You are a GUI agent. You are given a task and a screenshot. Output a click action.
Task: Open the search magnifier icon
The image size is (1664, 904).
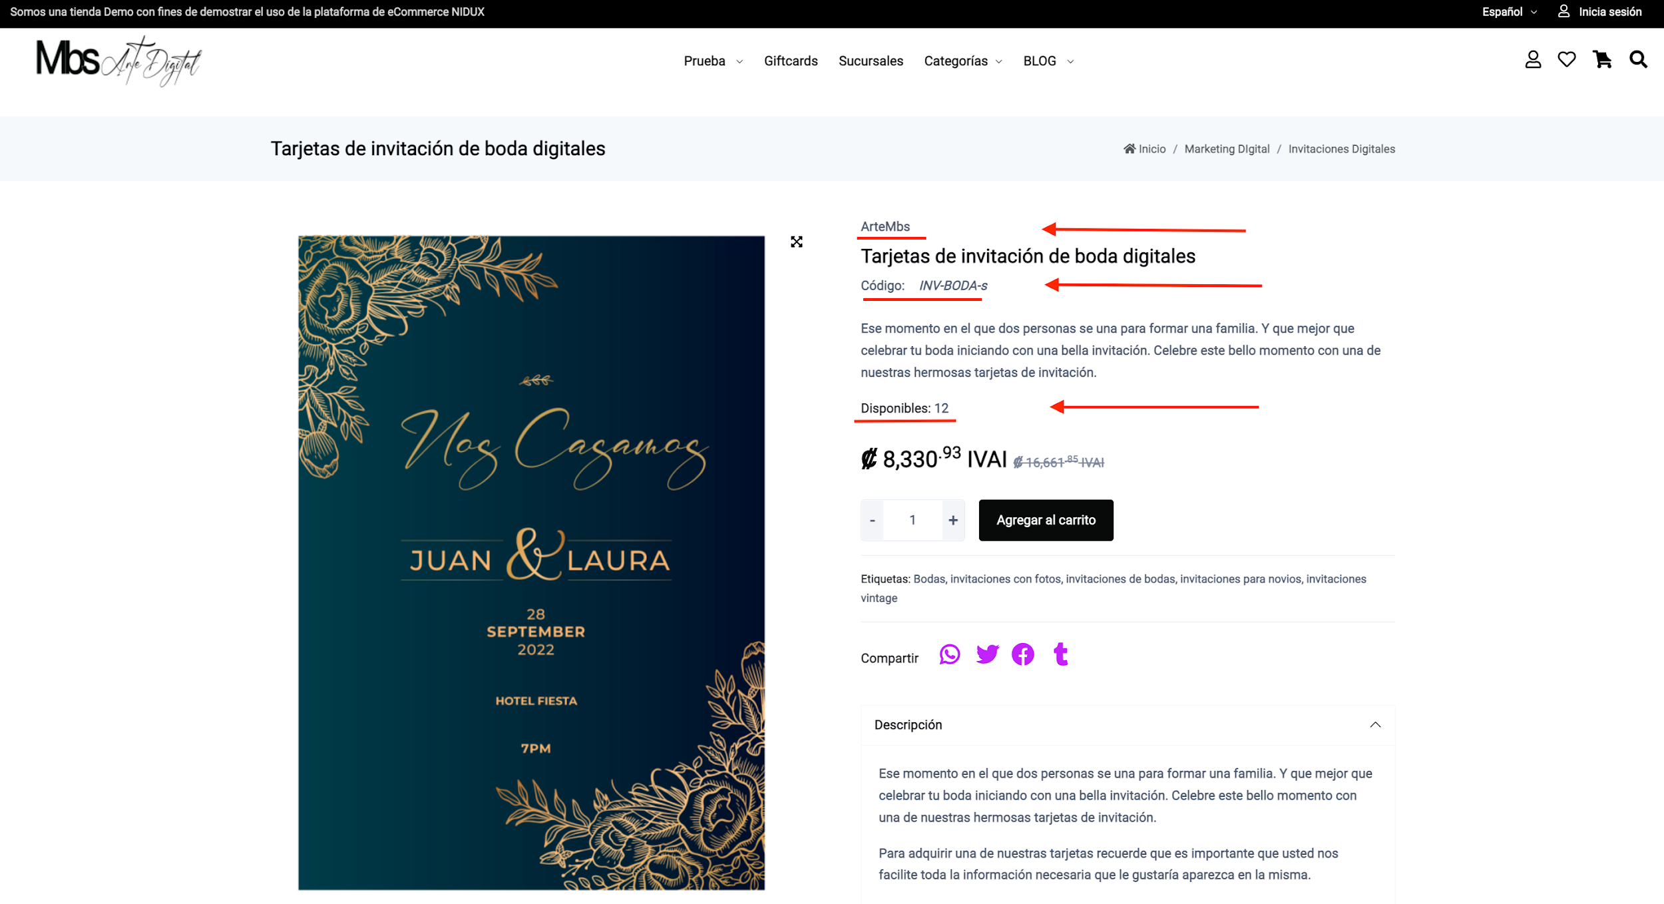tap(1638, 60)
